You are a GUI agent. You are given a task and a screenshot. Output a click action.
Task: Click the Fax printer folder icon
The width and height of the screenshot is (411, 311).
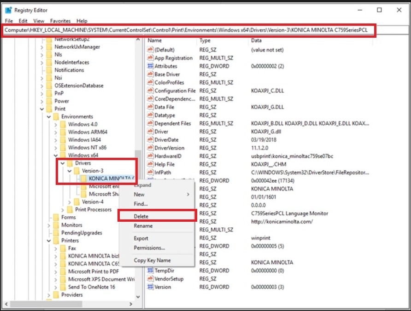64,248
